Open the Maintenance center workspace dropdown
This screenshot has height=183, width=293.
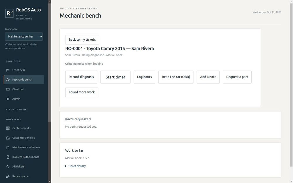[24, 37]
